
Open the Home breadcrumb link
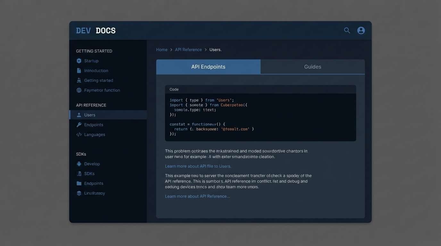click(162, 49)
